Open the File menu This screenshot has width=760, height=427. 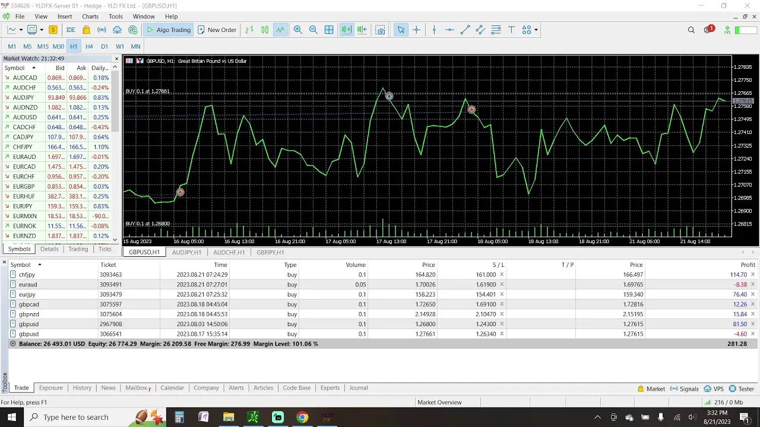point(20,17)
